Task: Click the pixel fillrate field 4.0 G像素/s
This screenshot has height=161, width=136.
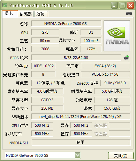Action: (47, 91)
